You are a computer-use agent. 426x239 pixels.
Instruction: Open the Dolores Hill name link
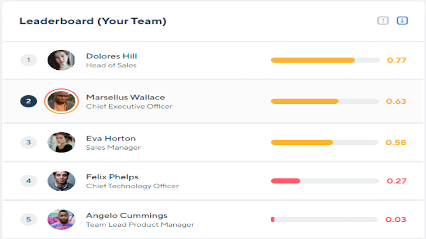point(112,56)
